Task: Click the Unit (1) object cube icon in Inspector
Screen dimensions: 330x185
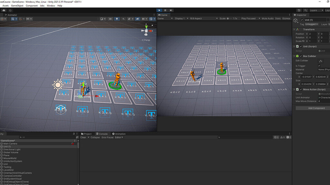Action: click(x=296, y=20)
